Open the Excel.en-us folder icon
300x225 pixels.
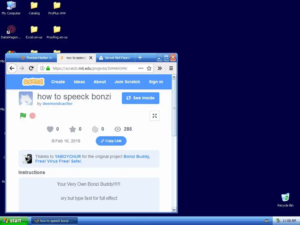click(x=34, y=32)
